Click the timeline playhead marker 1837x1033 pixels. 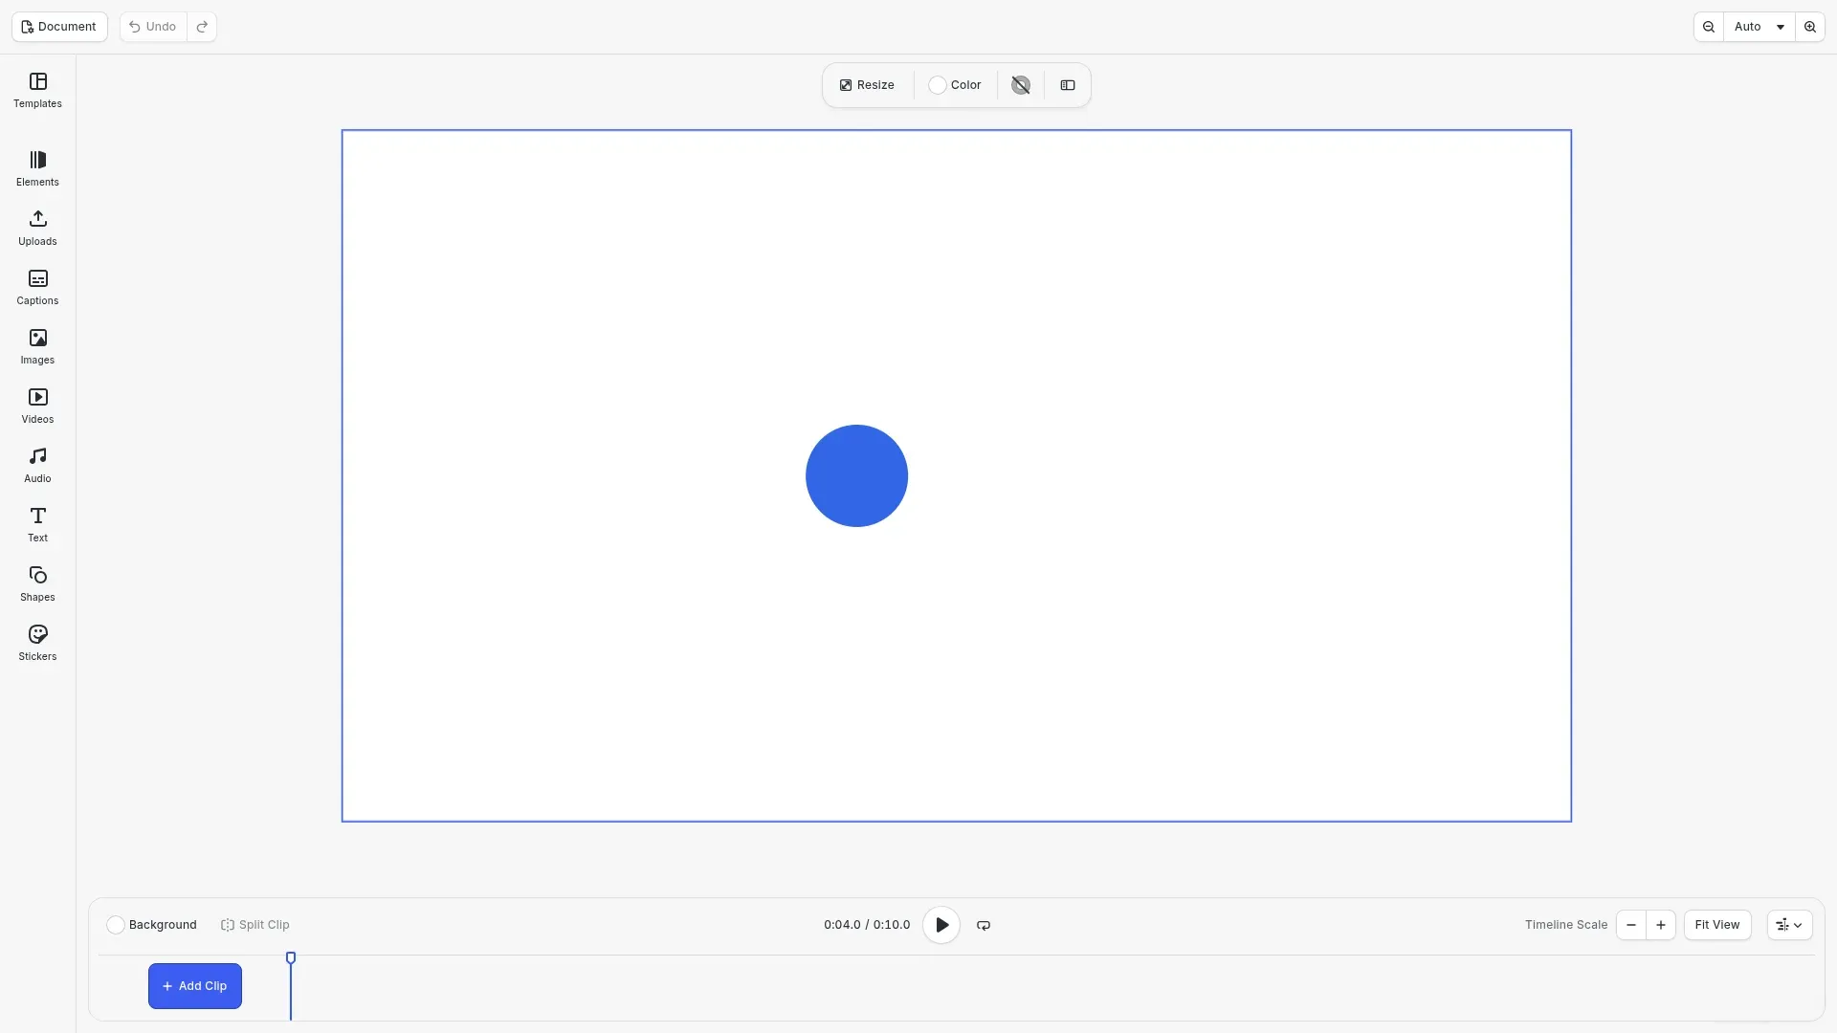(291, 957)
